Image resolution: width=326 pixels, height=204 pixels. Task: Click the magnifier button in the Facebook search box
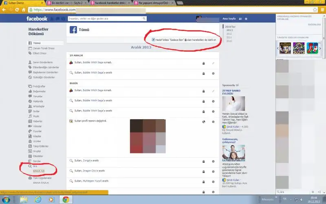click(x=144, y=18)
